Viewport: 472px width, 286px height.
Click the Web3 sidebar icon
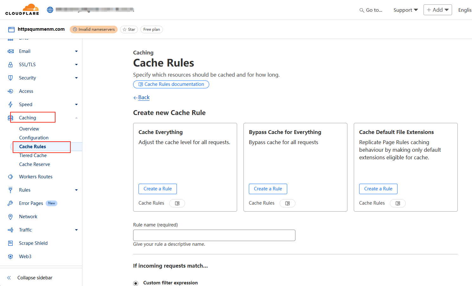pos(10,257)
